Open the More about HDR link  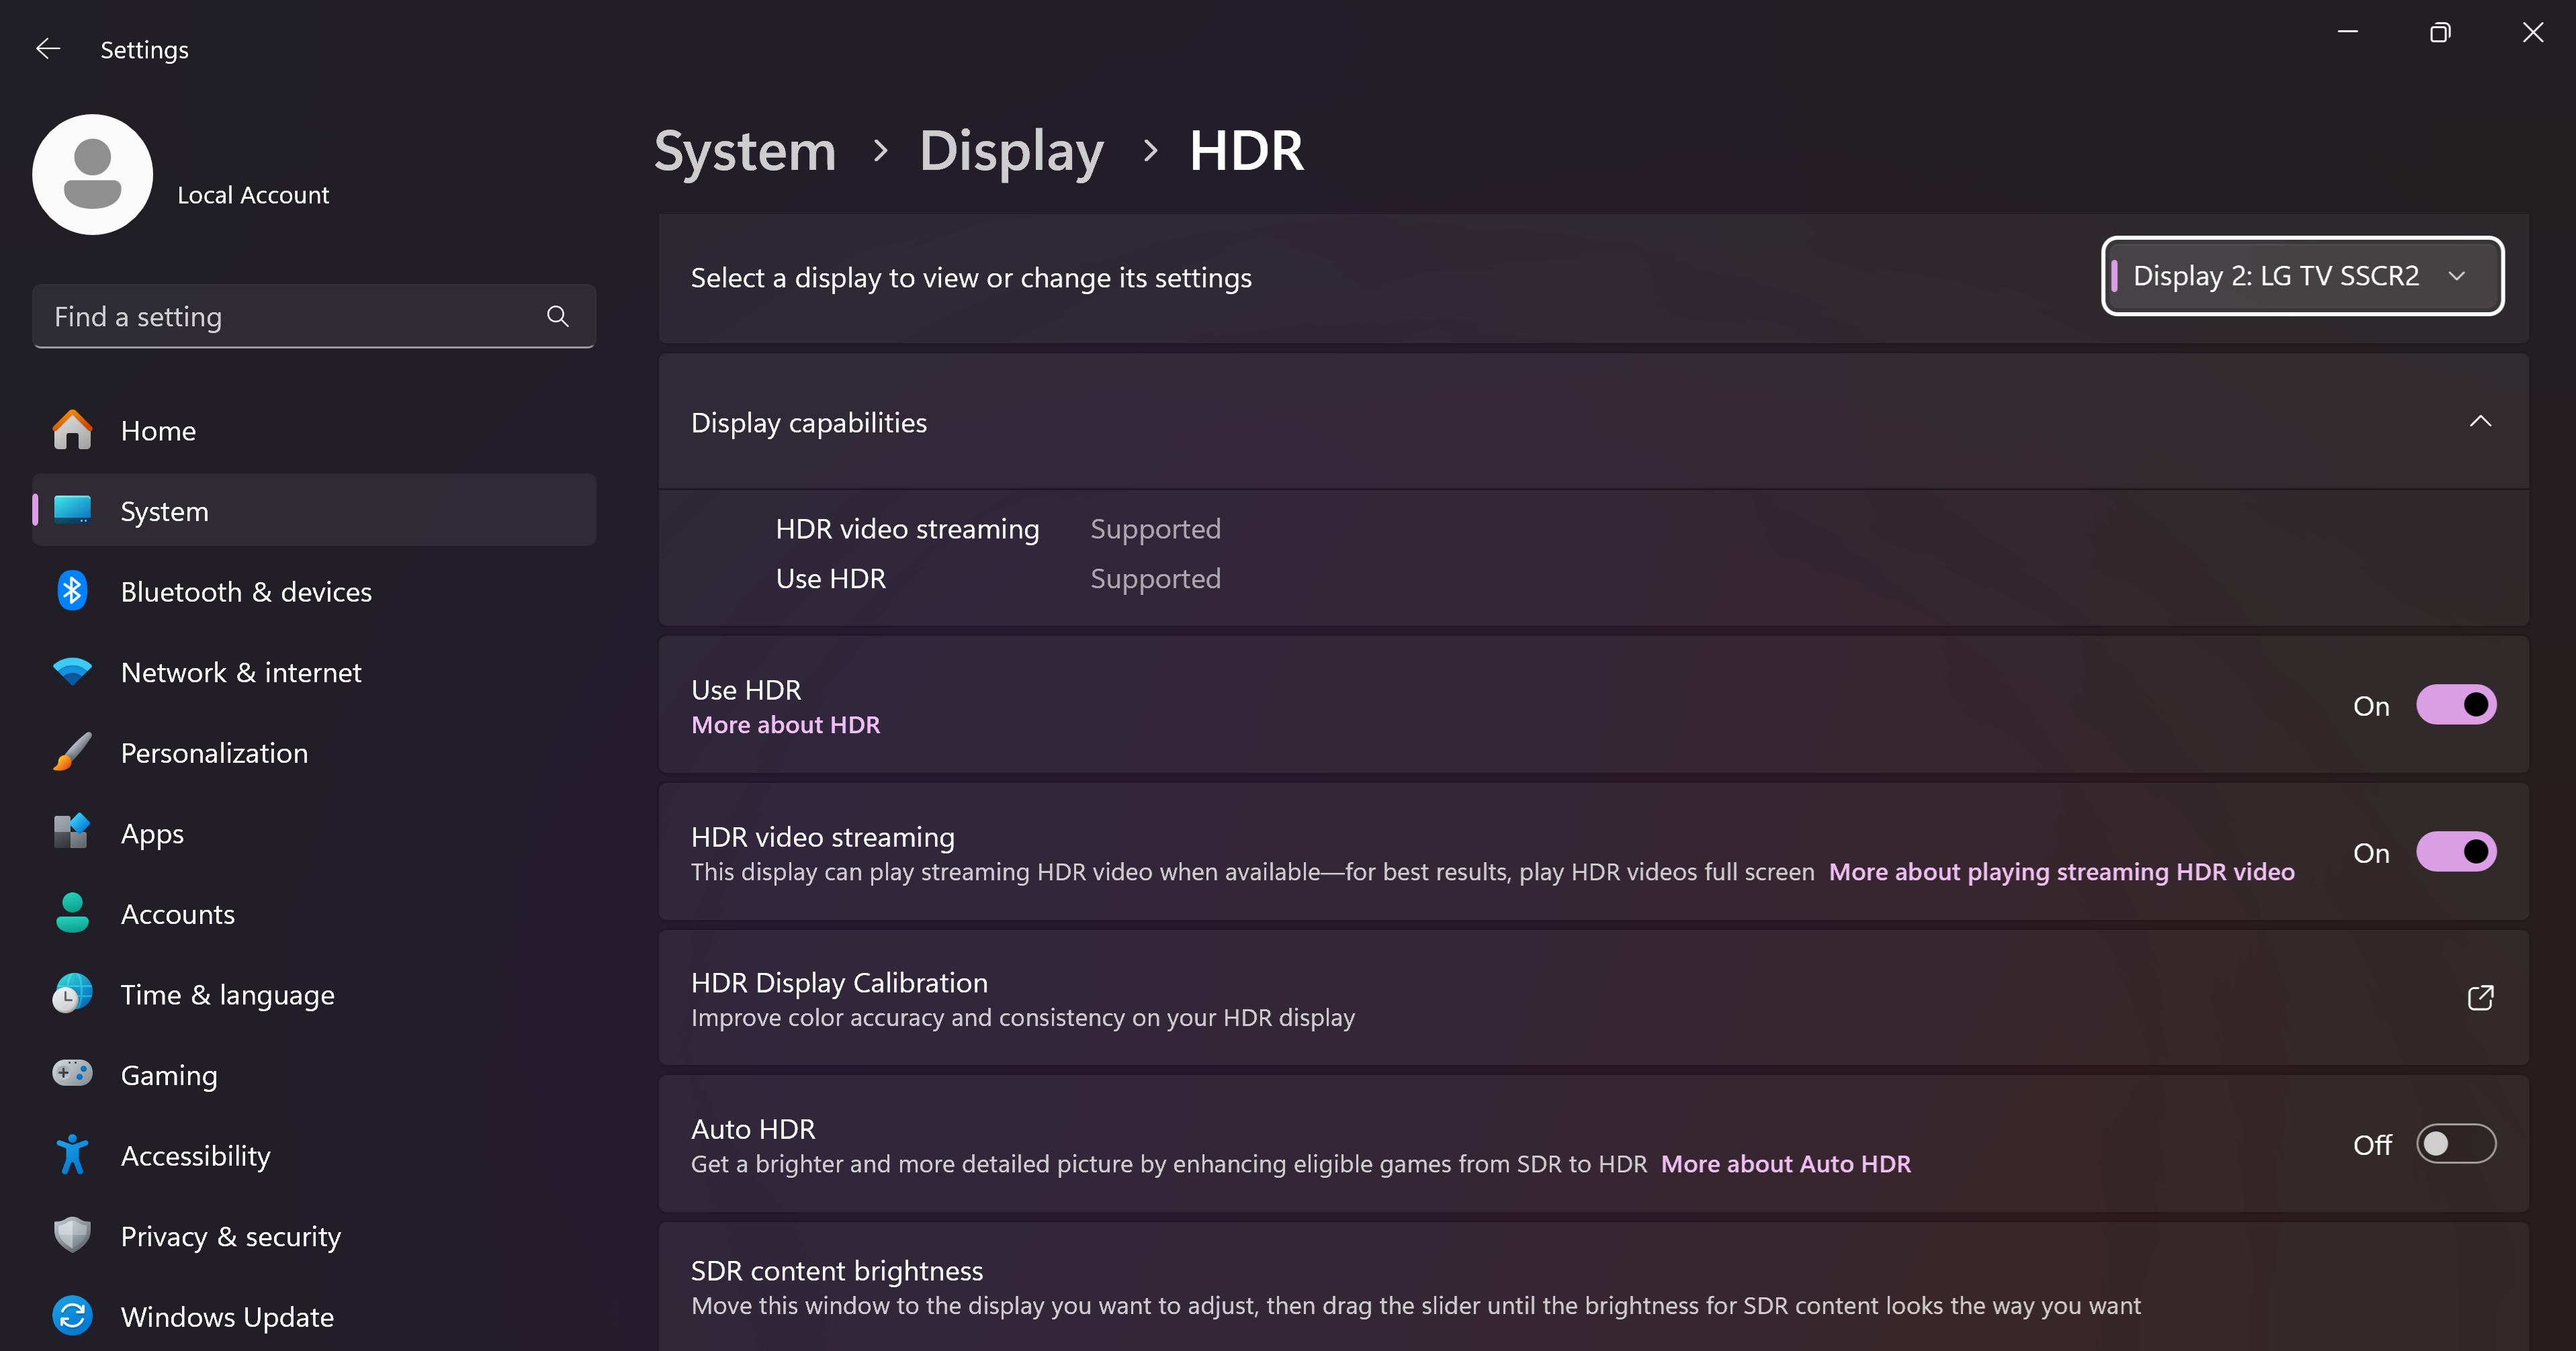(785, 725)
